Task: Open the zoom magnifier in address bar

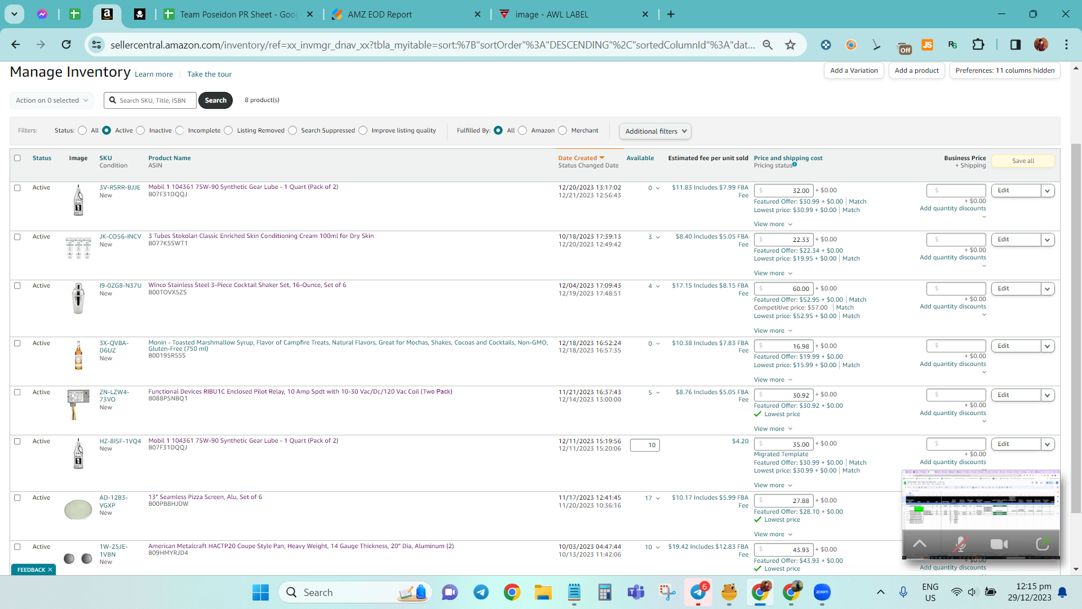Action: tap(768, 45)
